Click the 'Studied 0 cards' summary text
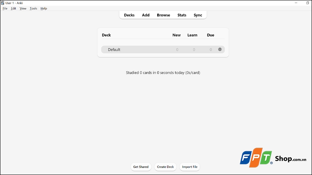This screenshot has width=312, height=175. tap(163, 73)
